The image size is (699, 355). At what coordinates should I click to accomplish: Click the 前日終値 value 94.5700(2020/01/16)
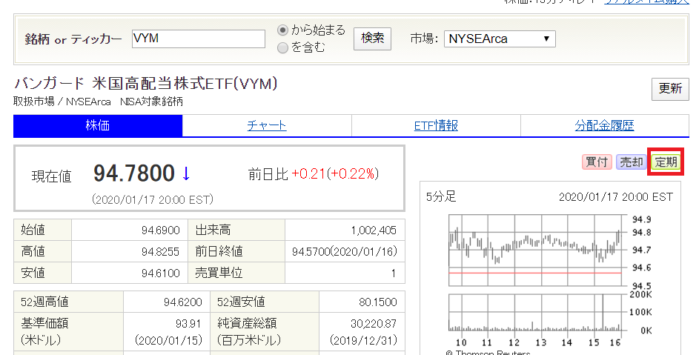click(345, 251)
